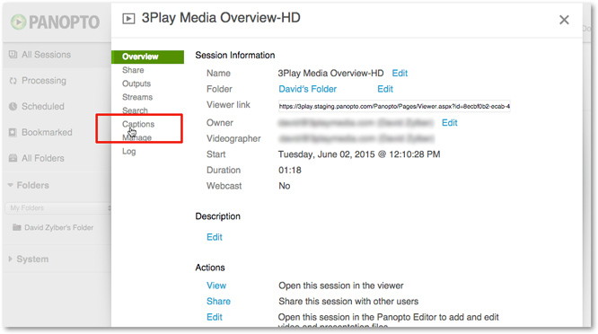This screenshot has width=598, height=334.
Task: Click the David Zylber's Folder icon
Action: pos(17,228)
